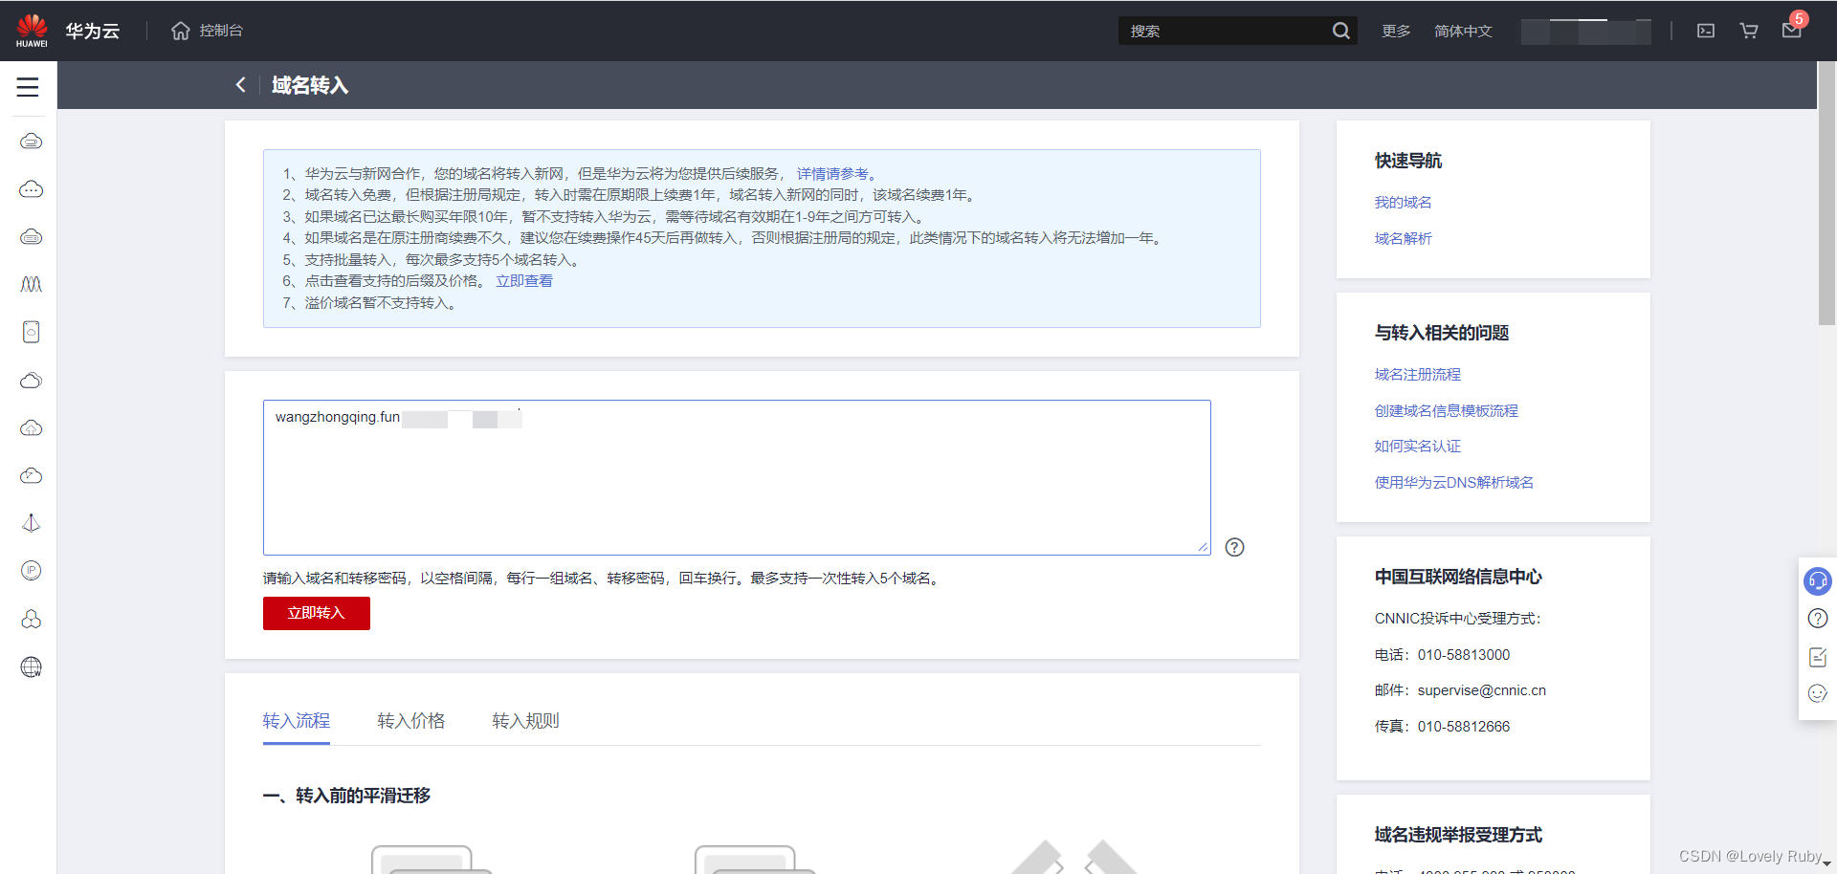Open 使用华为云DNS解析域名 link

[x=1454, y=483]
